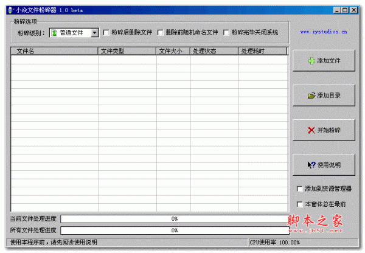Close the 小焱文件粉碎器 window
Screen dimensions: 365x253
354,10
